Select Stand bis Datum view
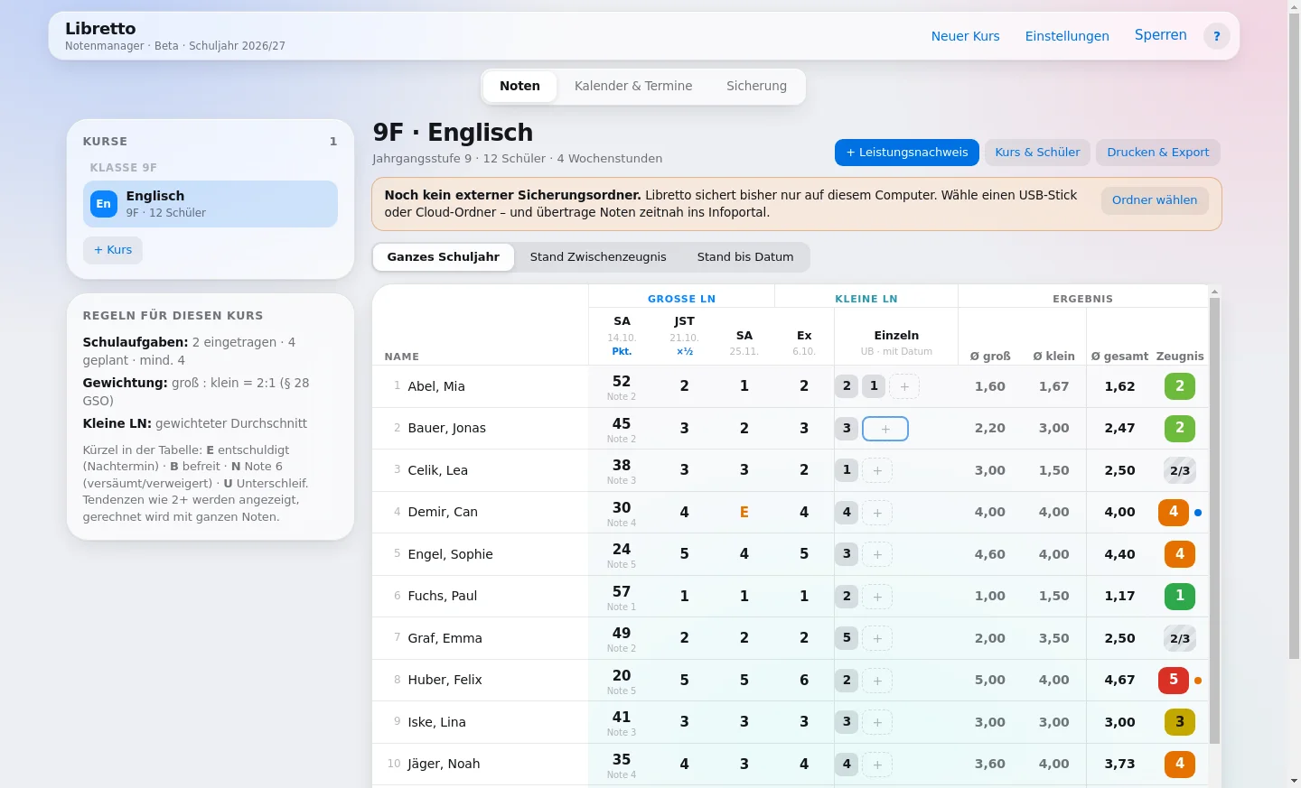The image size is (1301, 788). (x=745, y=257)
